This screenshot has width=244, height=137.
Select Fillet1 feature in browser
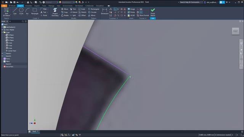click(x=7, y=61)
